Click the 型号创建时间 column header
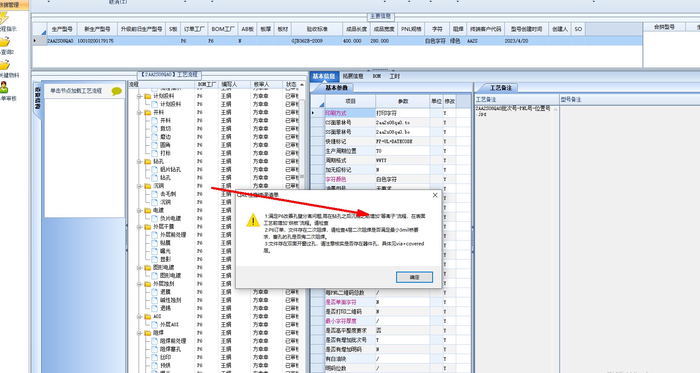The width and height of the screenshot is (700, 373). tap(527, 29)
